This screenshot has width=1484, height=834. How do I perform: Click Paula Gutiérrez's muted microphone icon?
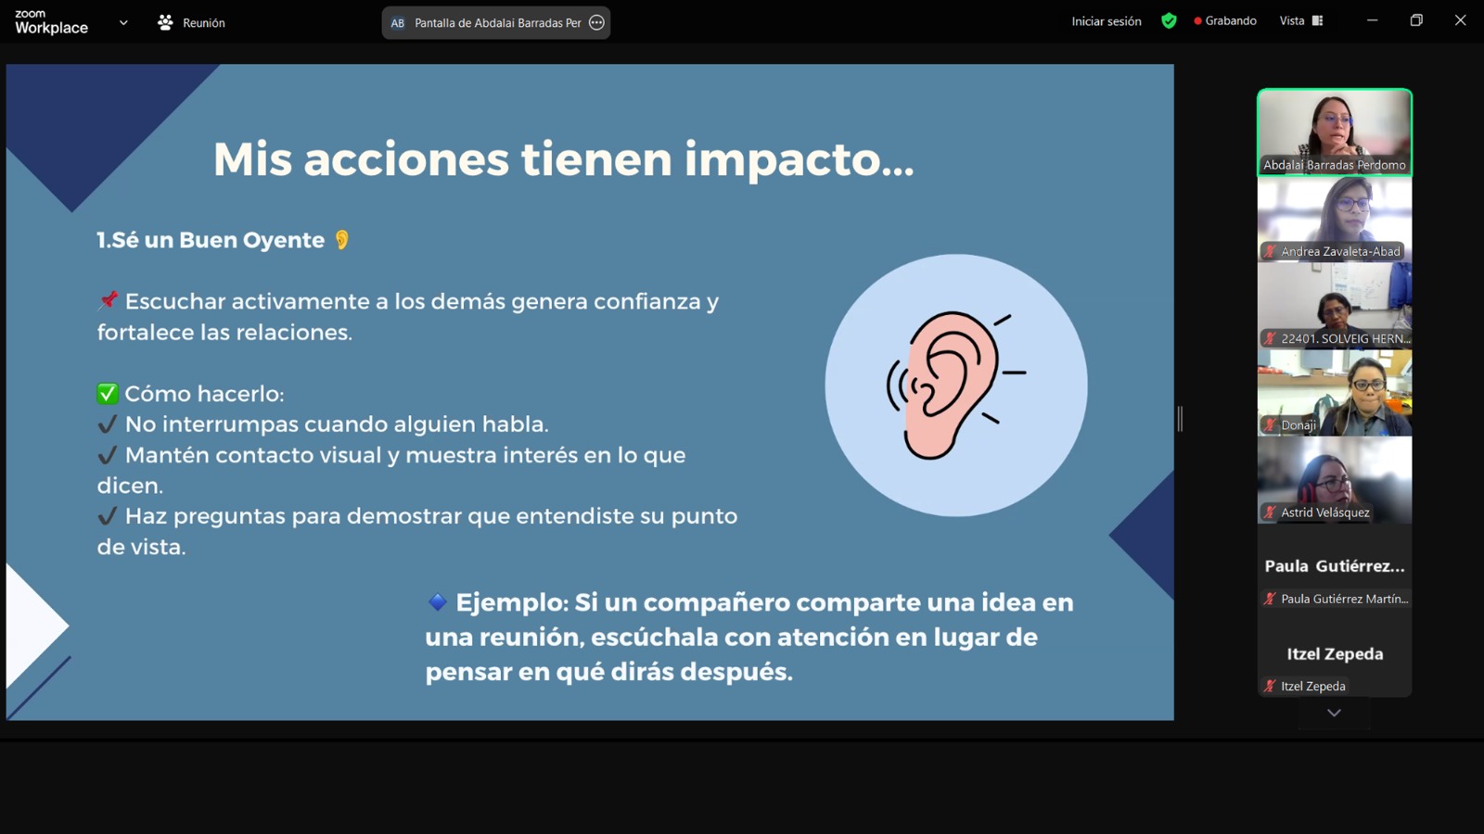pos(1270,600)
